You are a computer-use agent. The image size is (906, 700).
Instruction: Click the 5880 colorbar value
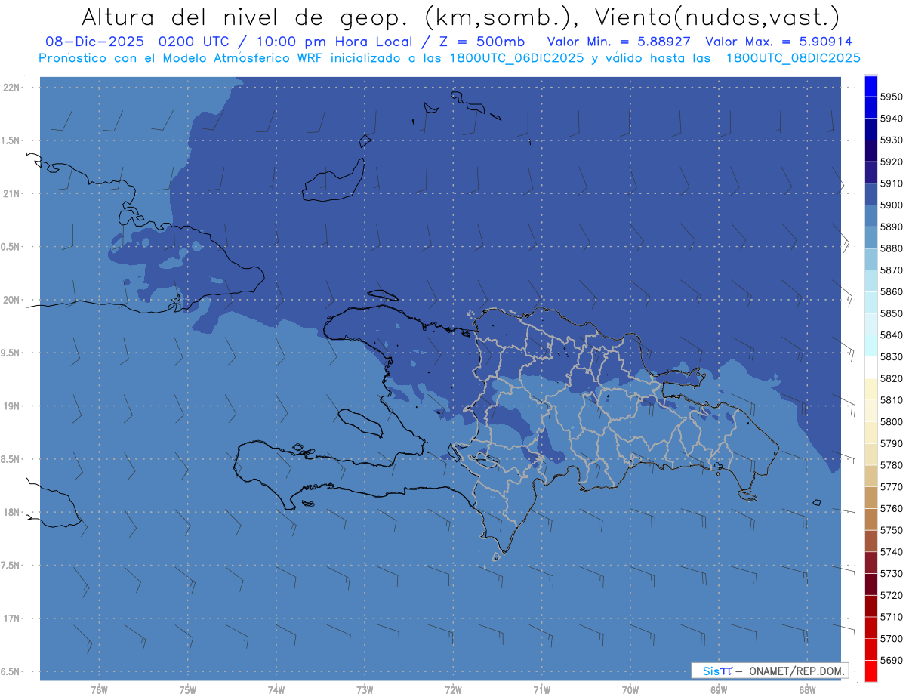click(x=892, y=248)
